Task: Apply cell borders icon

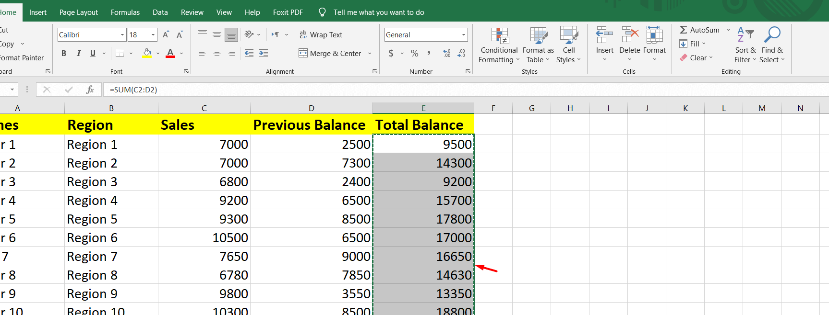Action: click(120, 53)
